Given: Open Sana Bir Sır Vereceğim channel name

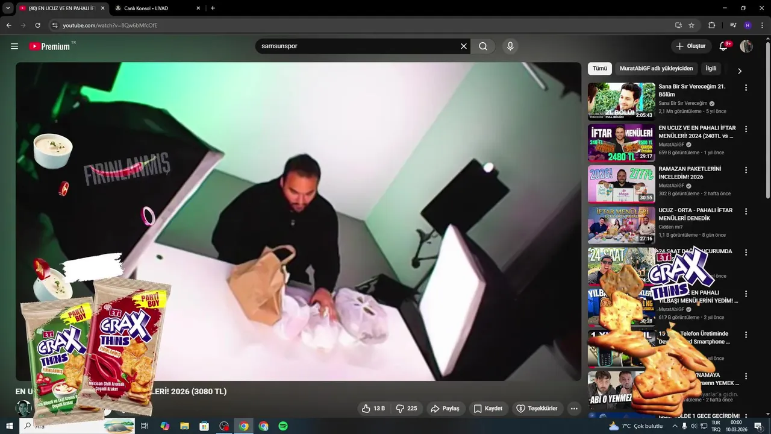Looking at the screenshot, I should click(683, 104).
